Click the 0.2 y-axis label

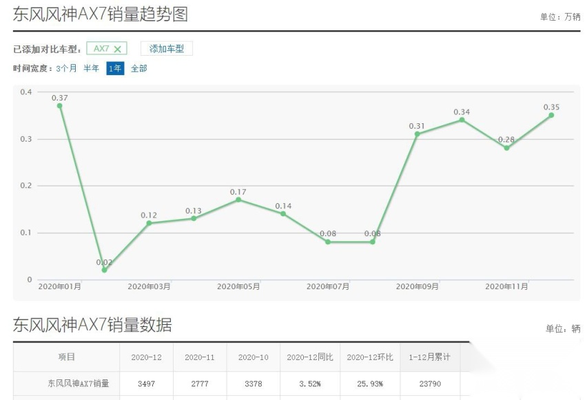25,186
